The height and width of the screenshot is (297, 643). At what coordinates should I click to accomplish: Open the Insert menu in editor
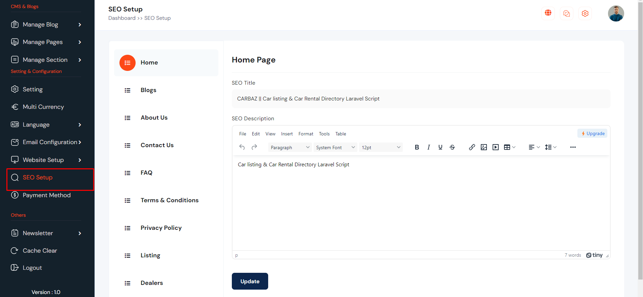[x=287, y=134]
